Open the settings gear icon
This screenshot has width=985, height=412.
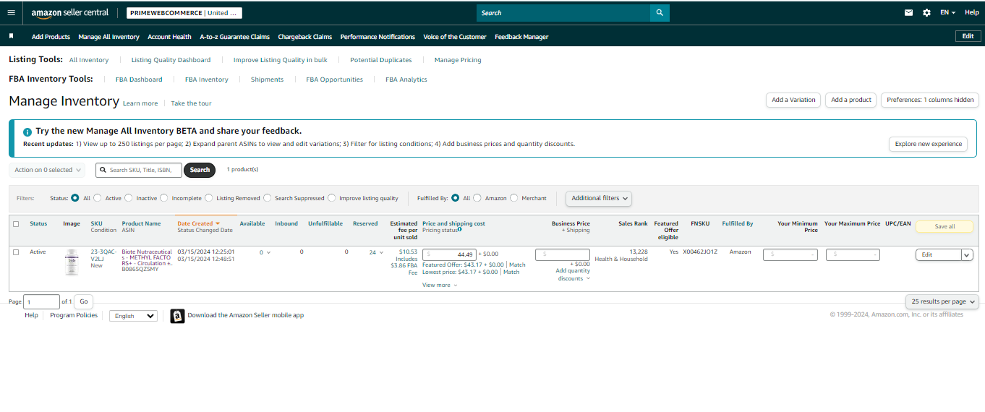(926, 12)
